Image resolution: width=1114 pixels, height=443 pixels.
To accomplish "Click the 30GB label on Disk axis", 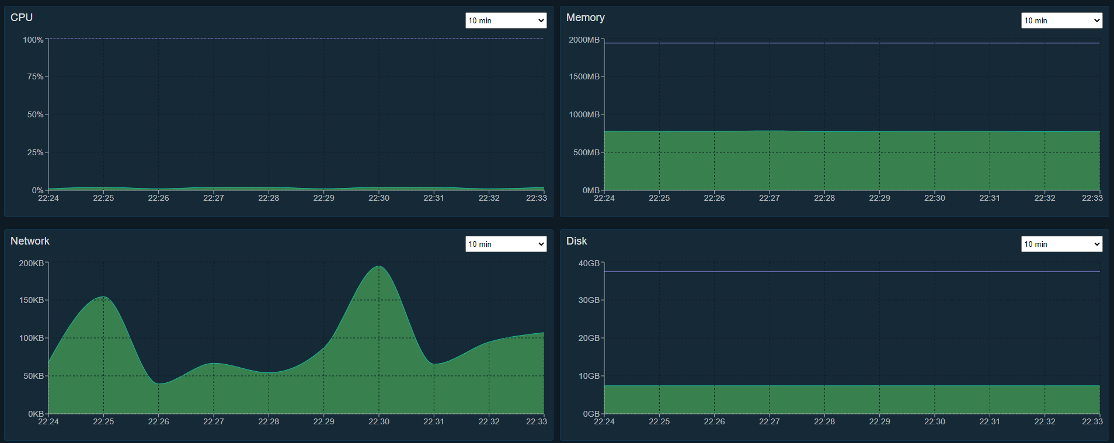I will (589, 300).
